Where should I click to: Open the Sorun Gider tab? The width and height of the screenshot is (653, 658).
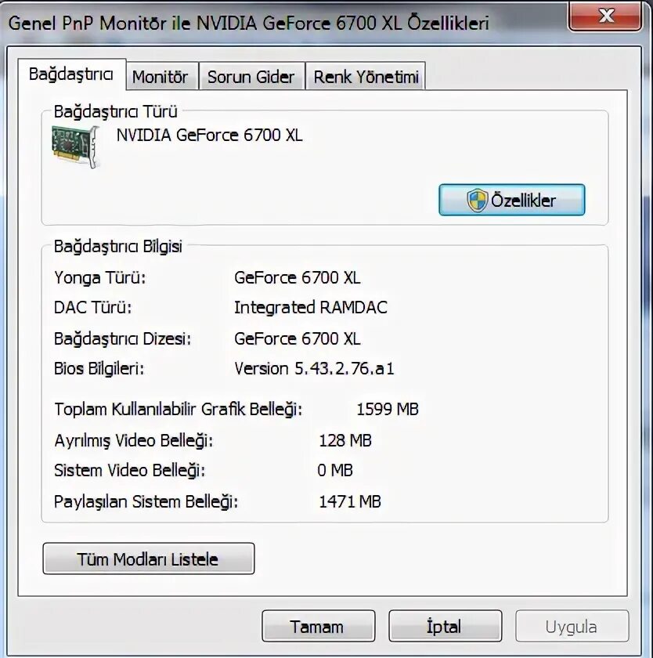(x=251, y=77)
